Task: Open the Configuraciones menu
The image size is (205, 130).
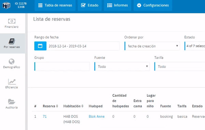Action: [x=153, y=5]
